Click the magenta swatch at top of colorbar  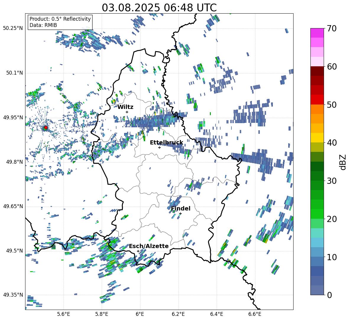pyautogui.click(x=317, y=33)
